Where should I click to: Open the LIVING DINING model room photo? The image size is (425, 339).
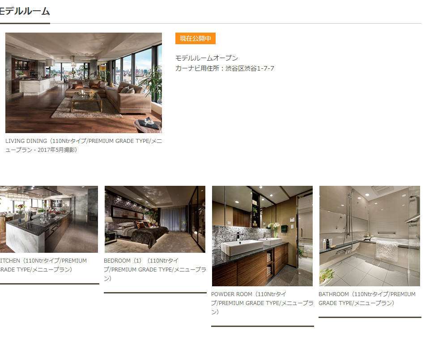[84, 83]
